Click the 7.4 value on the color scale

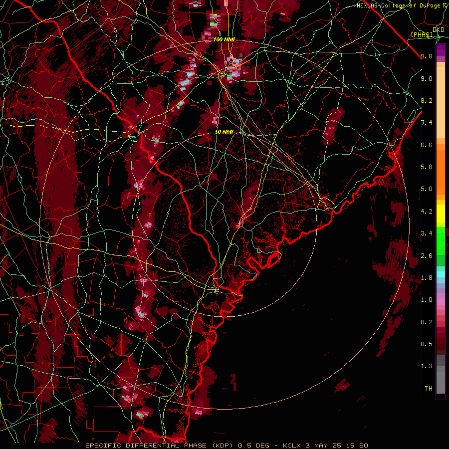click(x=427, y=123)
